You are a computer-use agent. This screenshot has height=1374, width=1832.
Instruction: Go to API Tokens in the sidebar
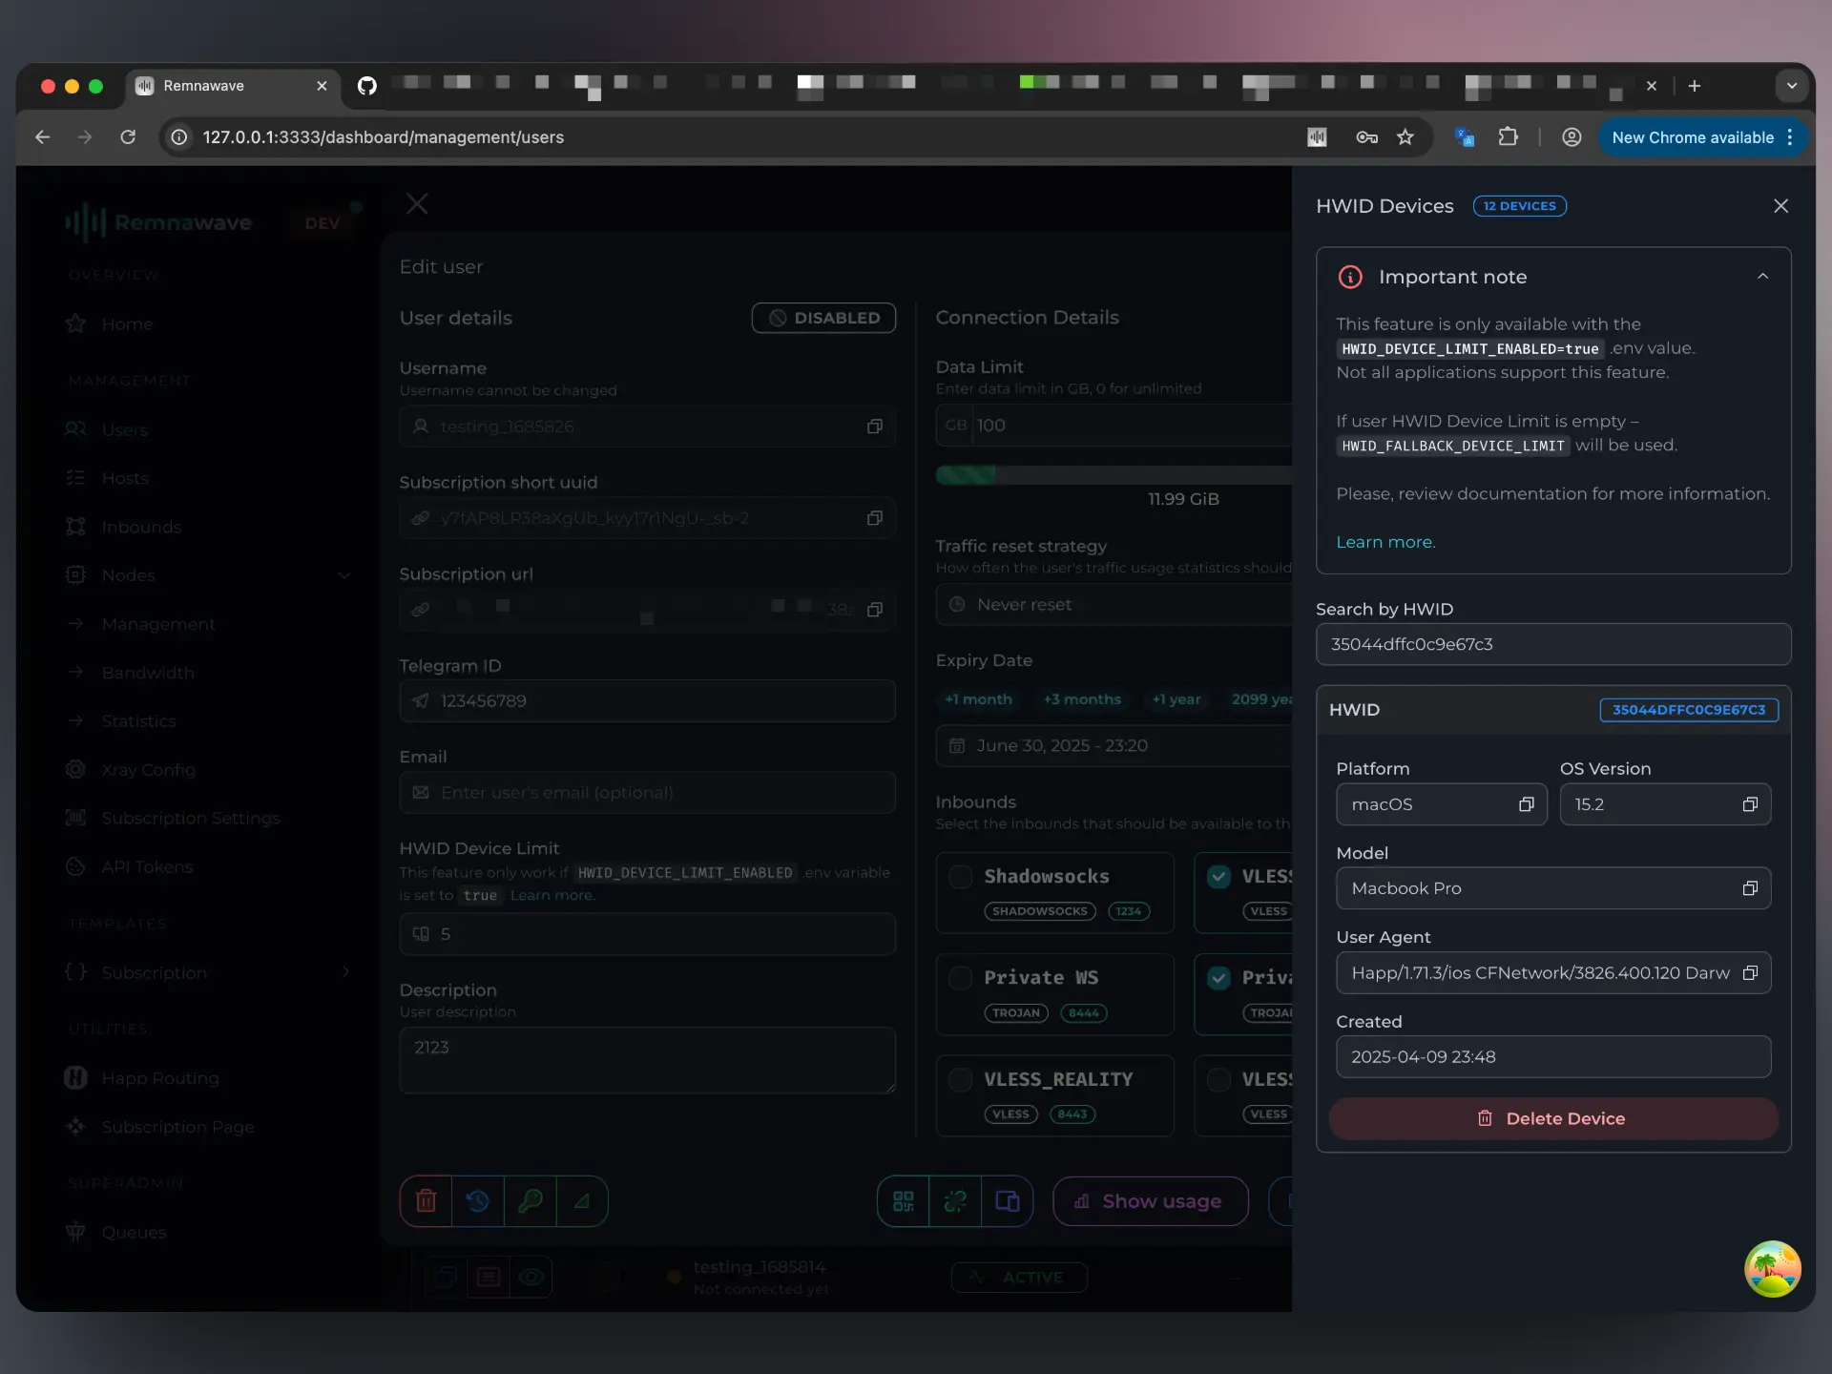click(146, 866)
